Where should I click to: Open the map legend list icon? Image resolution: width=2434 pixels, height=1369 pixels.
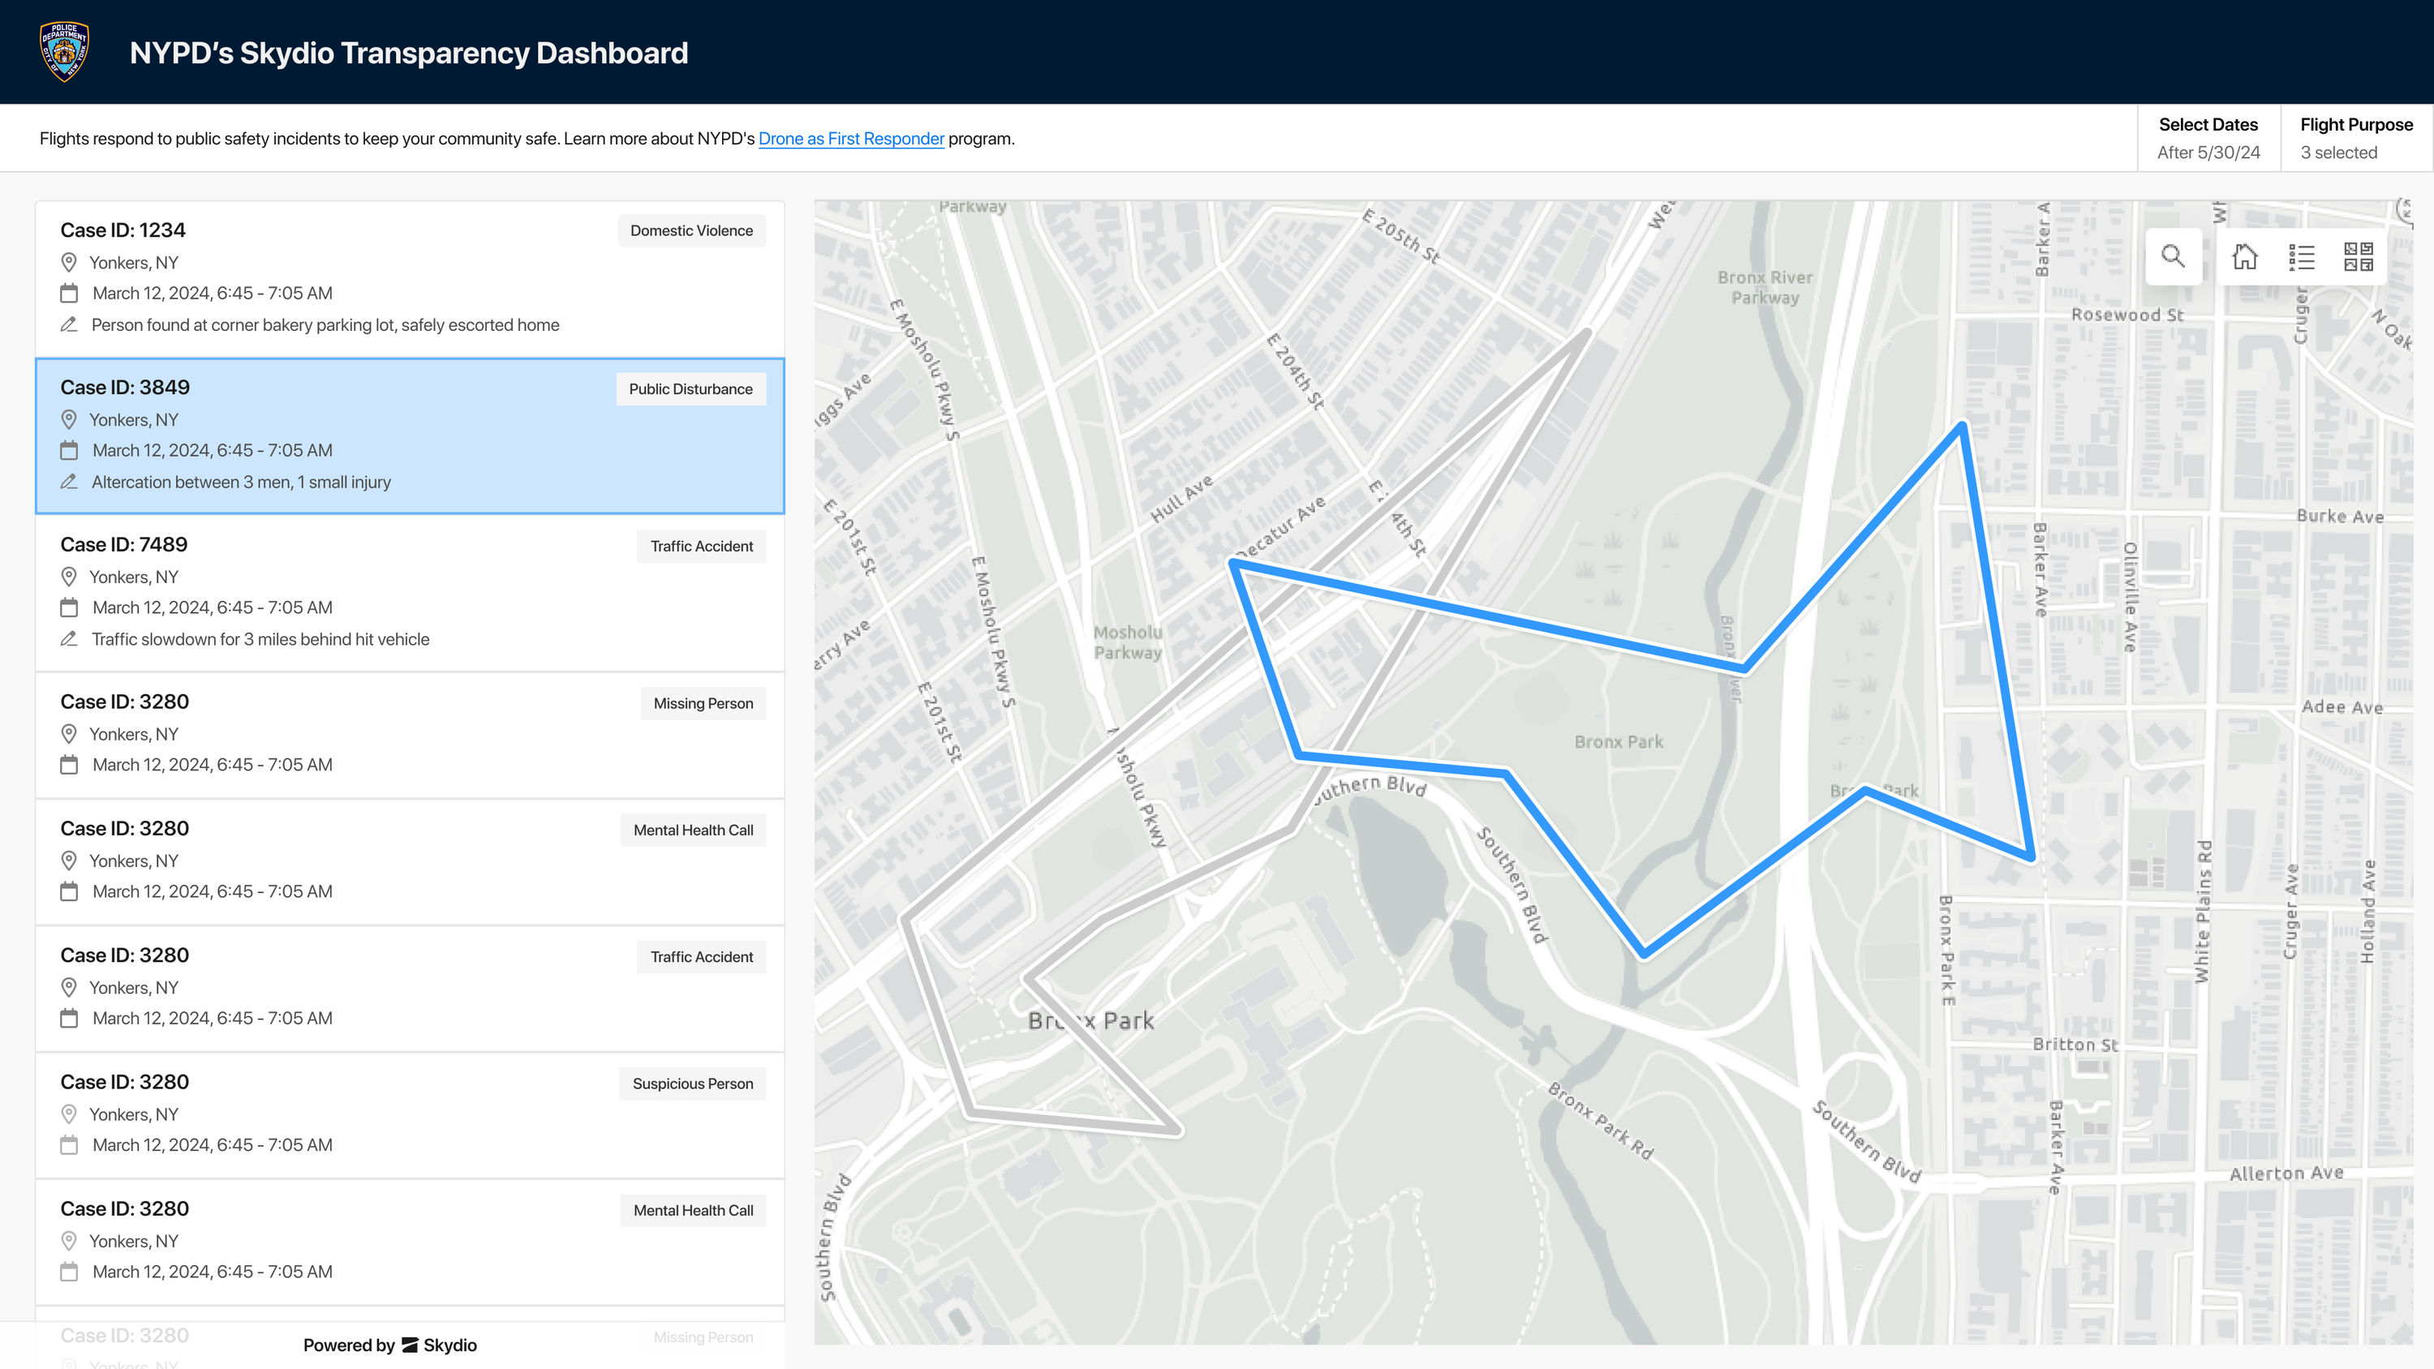(x=2302, y=256)
